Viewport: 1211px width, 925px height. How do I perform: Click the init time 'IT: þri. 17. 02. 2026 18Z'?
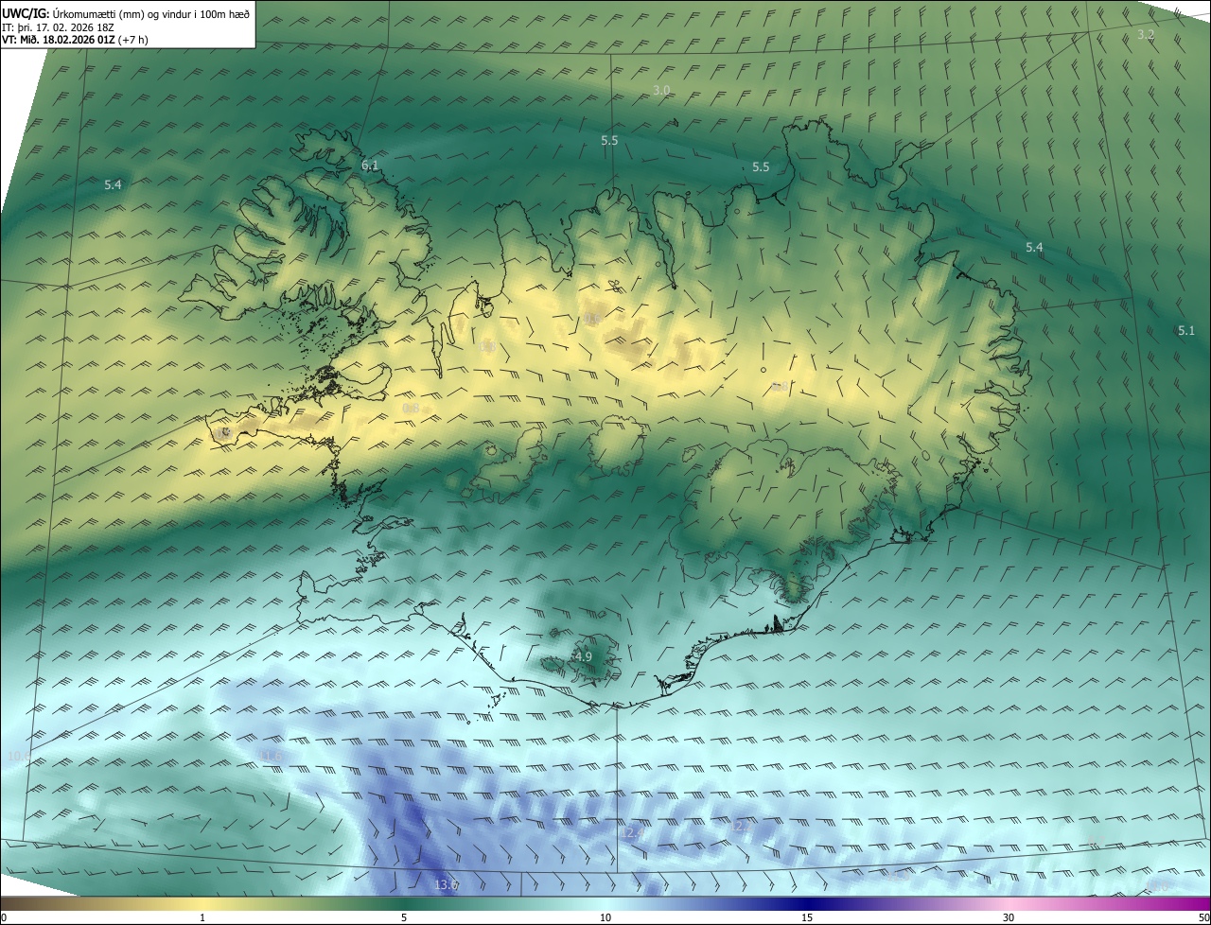tap(59, 26)
